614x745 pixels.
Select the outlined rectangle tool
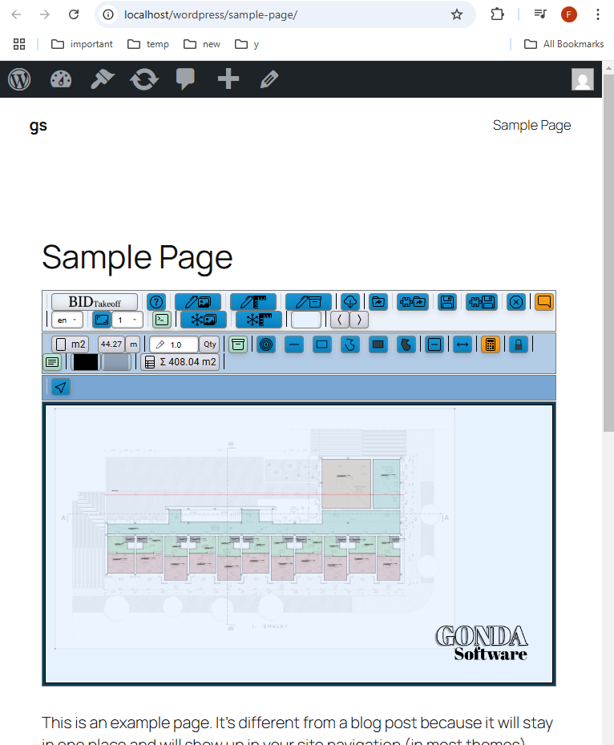[x=322, y=344]
